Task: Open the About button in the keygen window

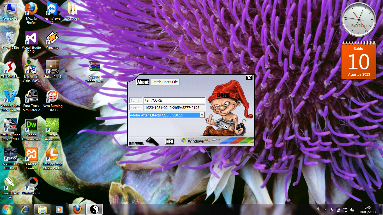Action: click(143, 82)
